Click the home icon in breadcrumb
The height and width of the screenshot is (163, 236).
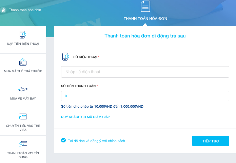(x=3, y=10)
